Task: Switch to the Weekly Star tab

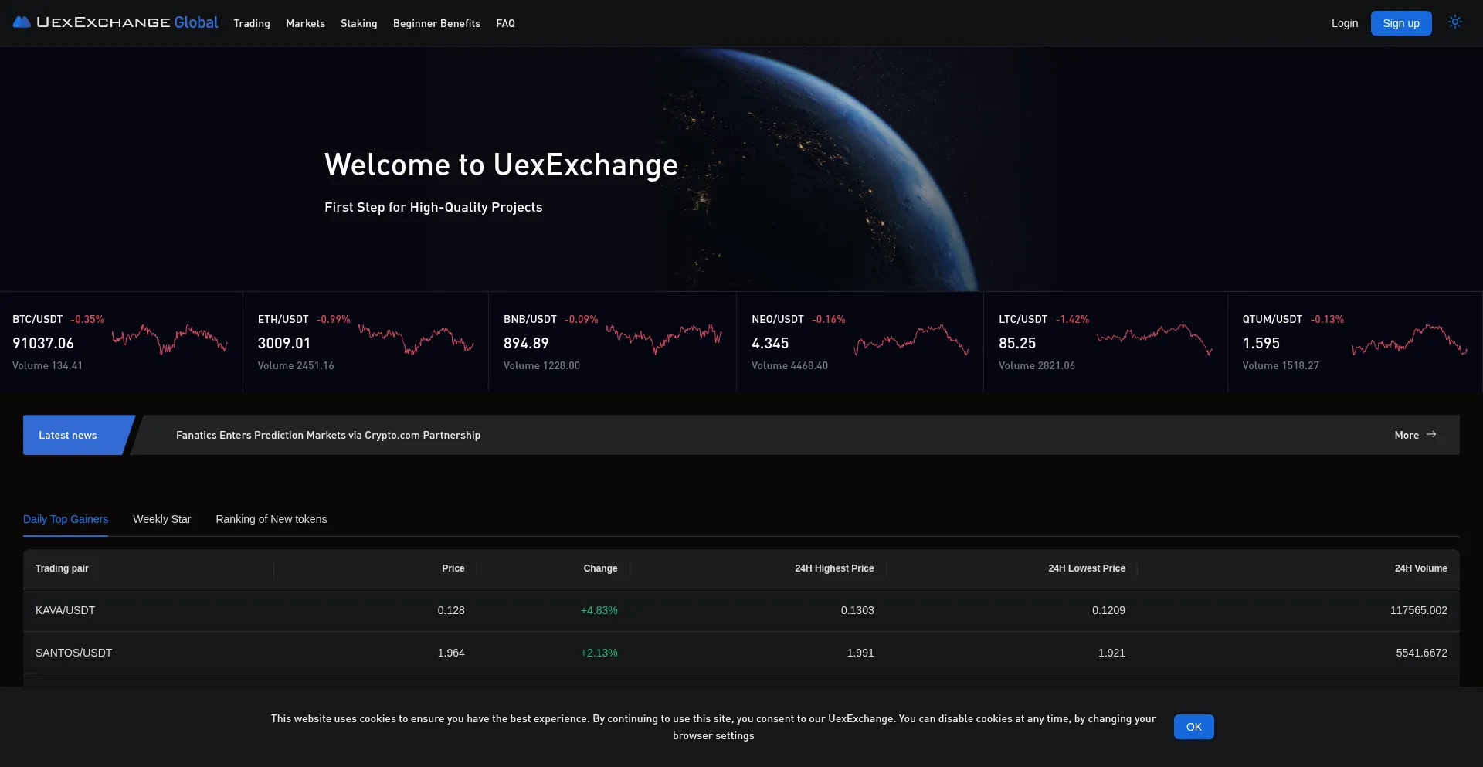Action: (161, 519)
